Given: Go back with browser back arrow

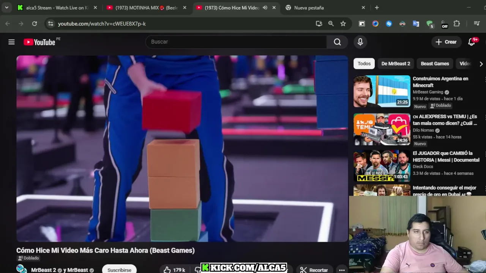Looking at the screenshot, I should coord(8,24).
